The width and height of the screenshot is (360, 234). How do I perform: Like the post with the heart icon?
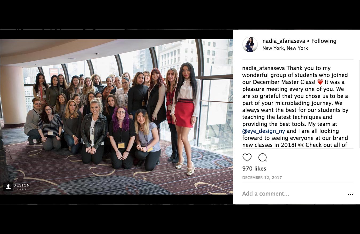pyautogui.click(x=247, y=157)
